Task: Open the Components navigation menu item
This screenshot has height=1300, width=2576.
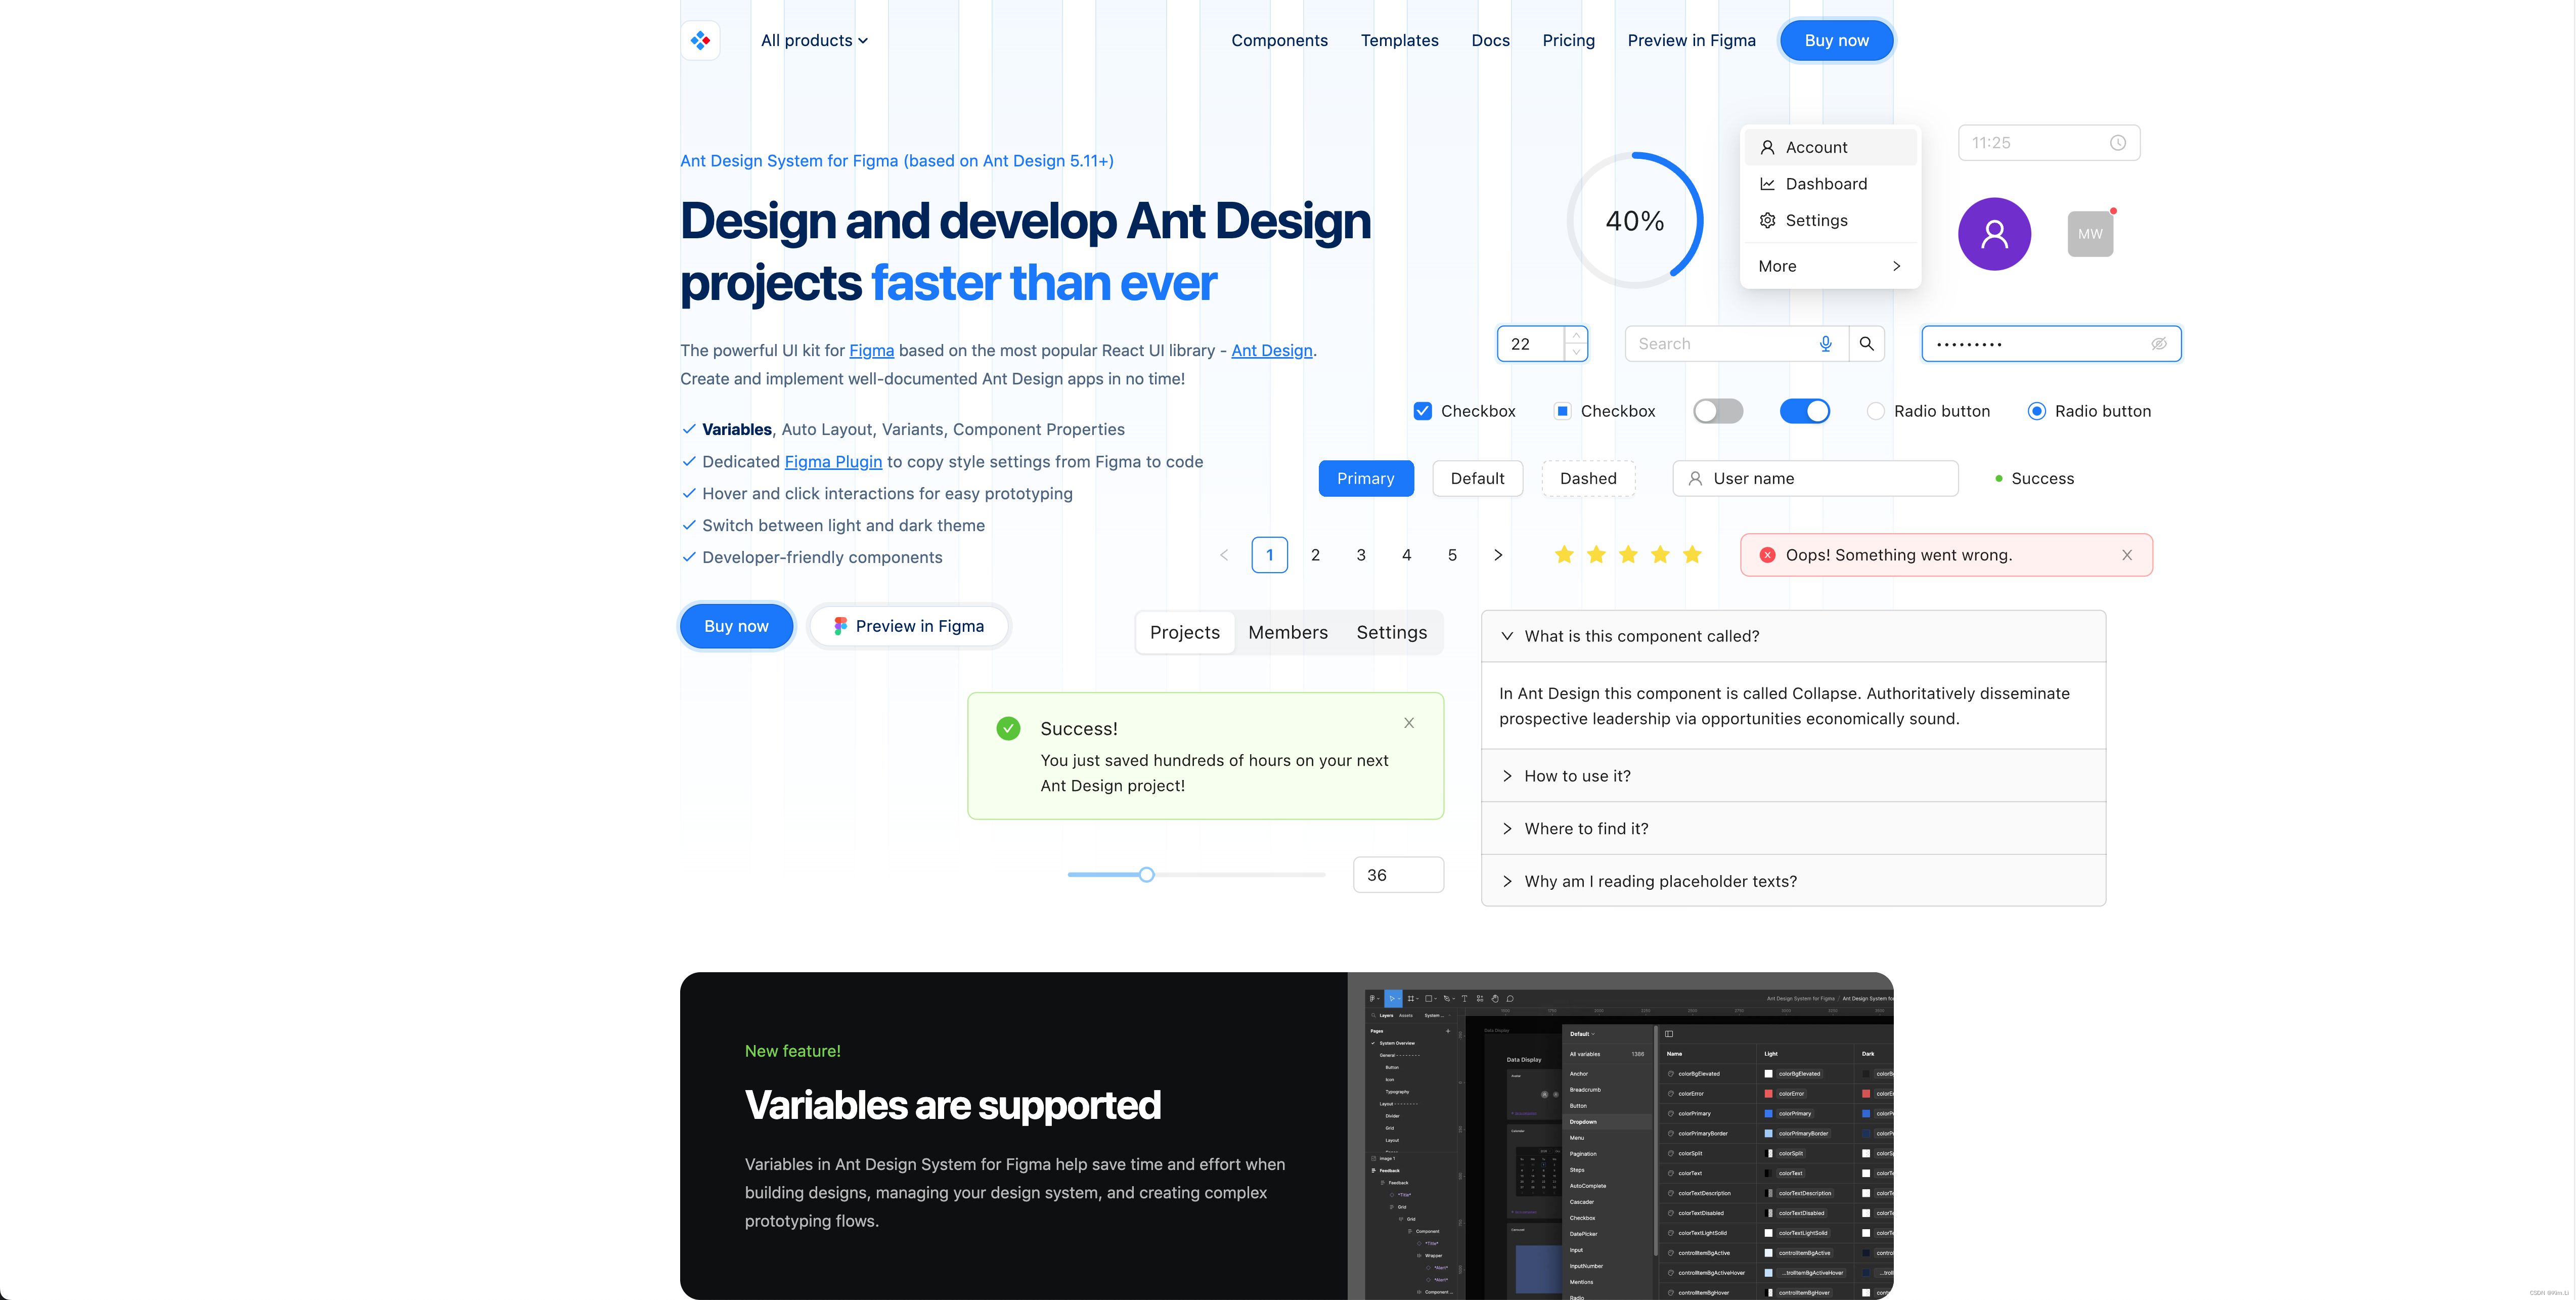Action: [x=1280, y=40]
